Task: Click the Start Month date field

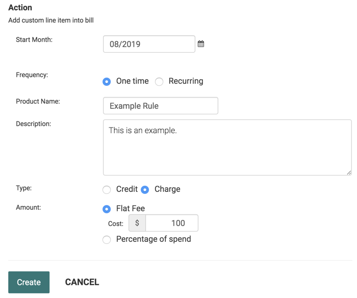Action: coord(149,44)
